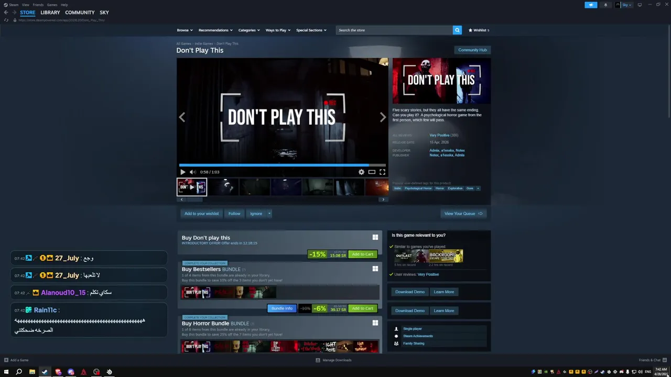Reload the store page
Image resolution: width=671 pixels, height=377 pixels.
[6, 20]
